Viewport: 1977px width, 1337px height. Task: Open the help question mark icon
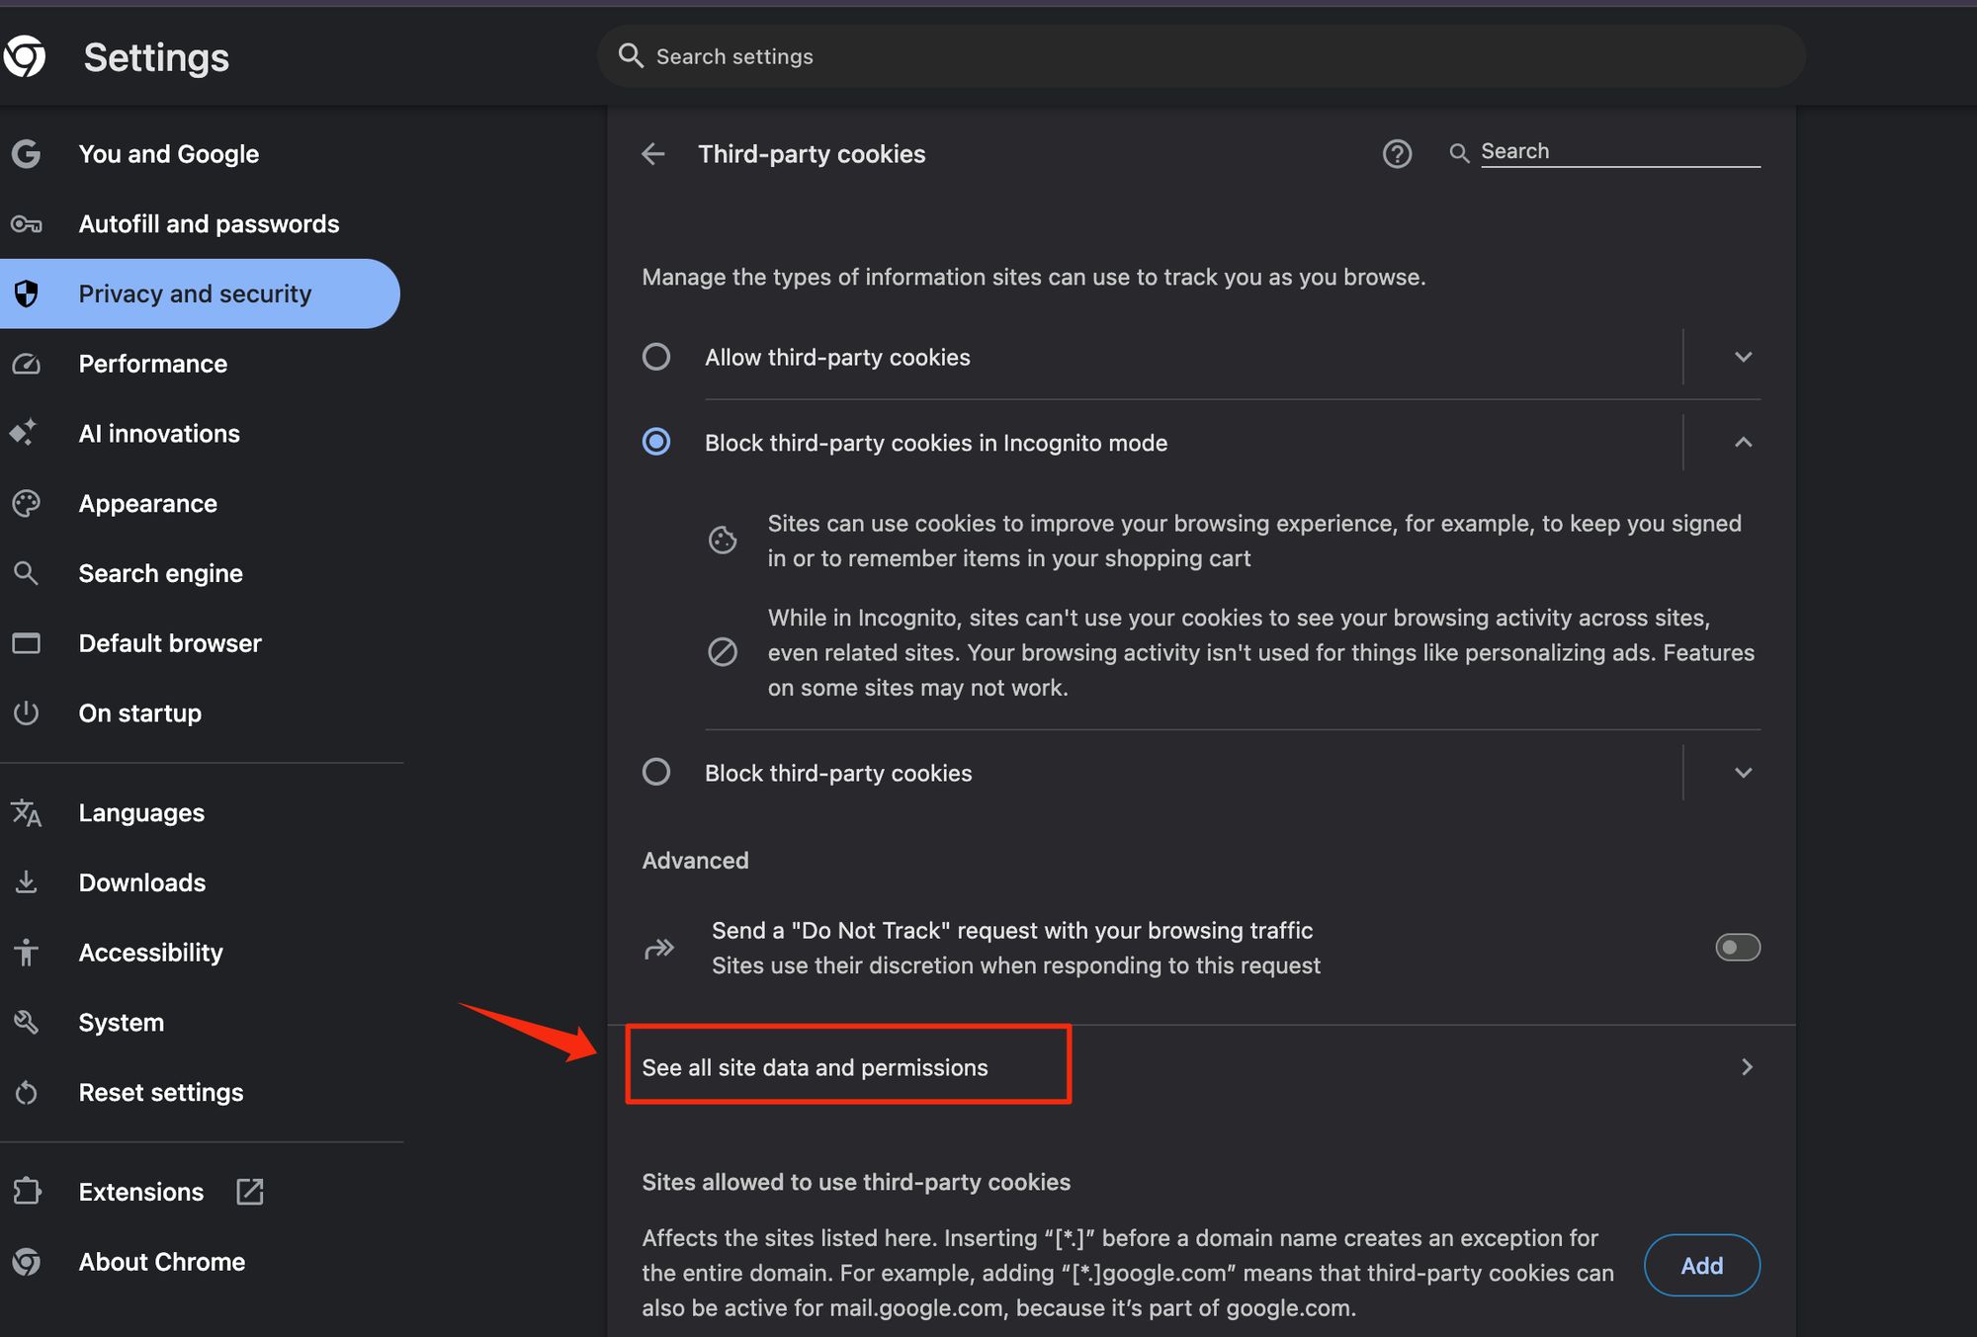point(1397,154)
